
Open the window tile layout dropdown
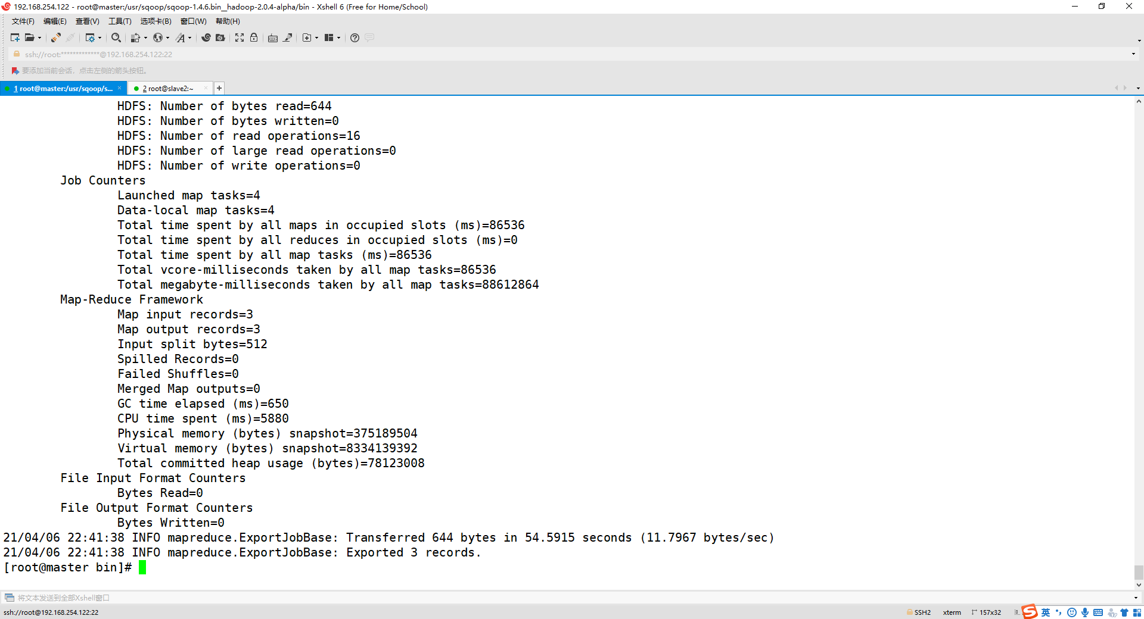tap(338, 37)
